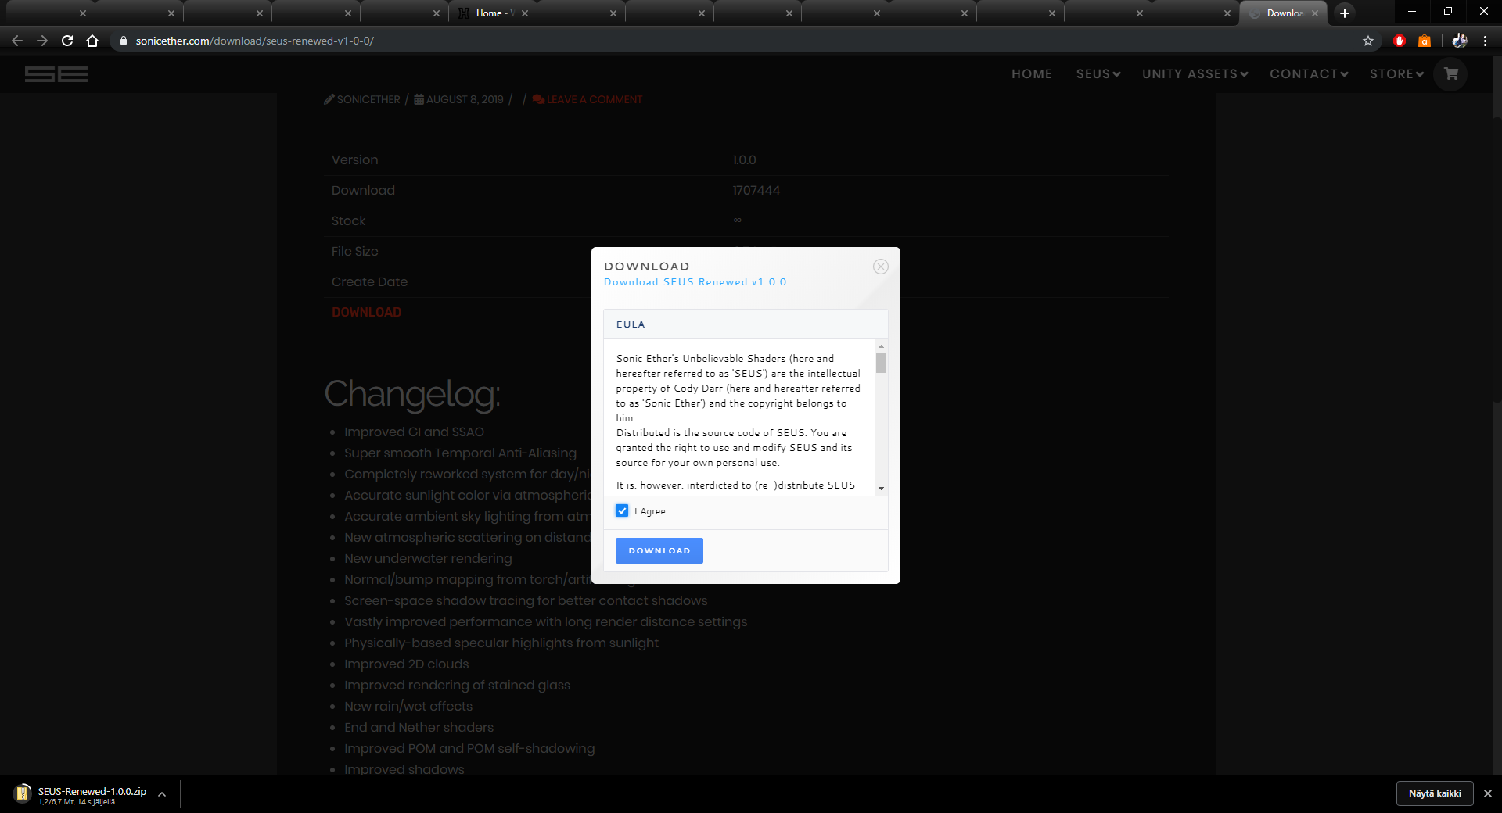Viewport: 1502px width, 813px height.
Task: Click 'New underwater rendering' changelog item
Action: (x=428, y=558)
